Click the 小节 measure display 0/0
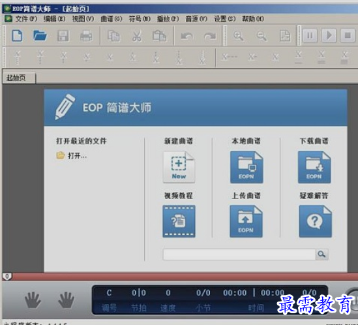358x325 pixels. (x=203, y=293)
